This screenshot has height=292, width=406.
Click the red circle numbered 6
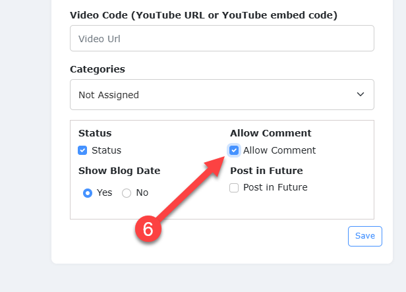pos(148,229)
